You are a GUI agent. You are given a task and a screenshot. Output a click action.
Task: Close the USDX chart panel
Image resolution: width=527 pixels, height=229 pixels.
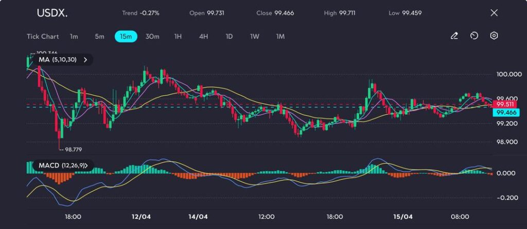coord(494,13)
